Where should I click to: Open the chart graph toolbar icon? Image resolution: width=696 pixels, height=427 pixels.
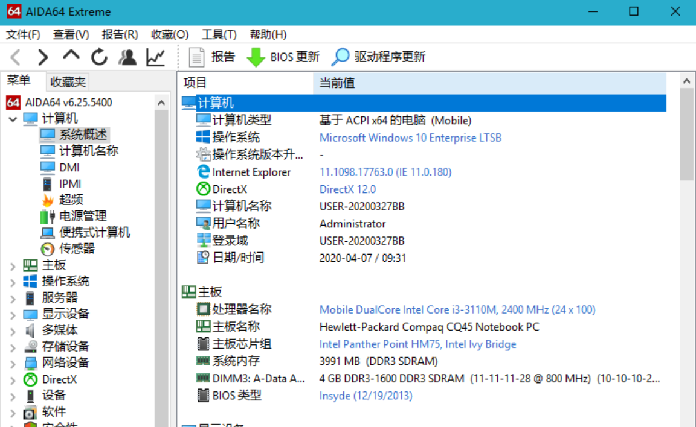pyautogui.click(x=155, y=57)
